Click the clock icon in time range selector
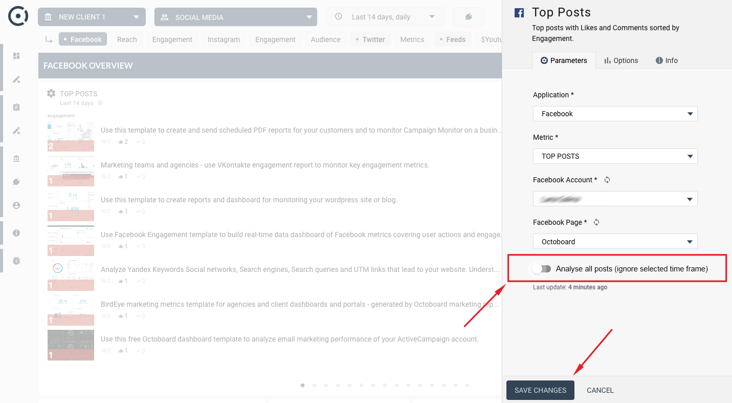The image size is (732, 403). click(x=339, y=17)
